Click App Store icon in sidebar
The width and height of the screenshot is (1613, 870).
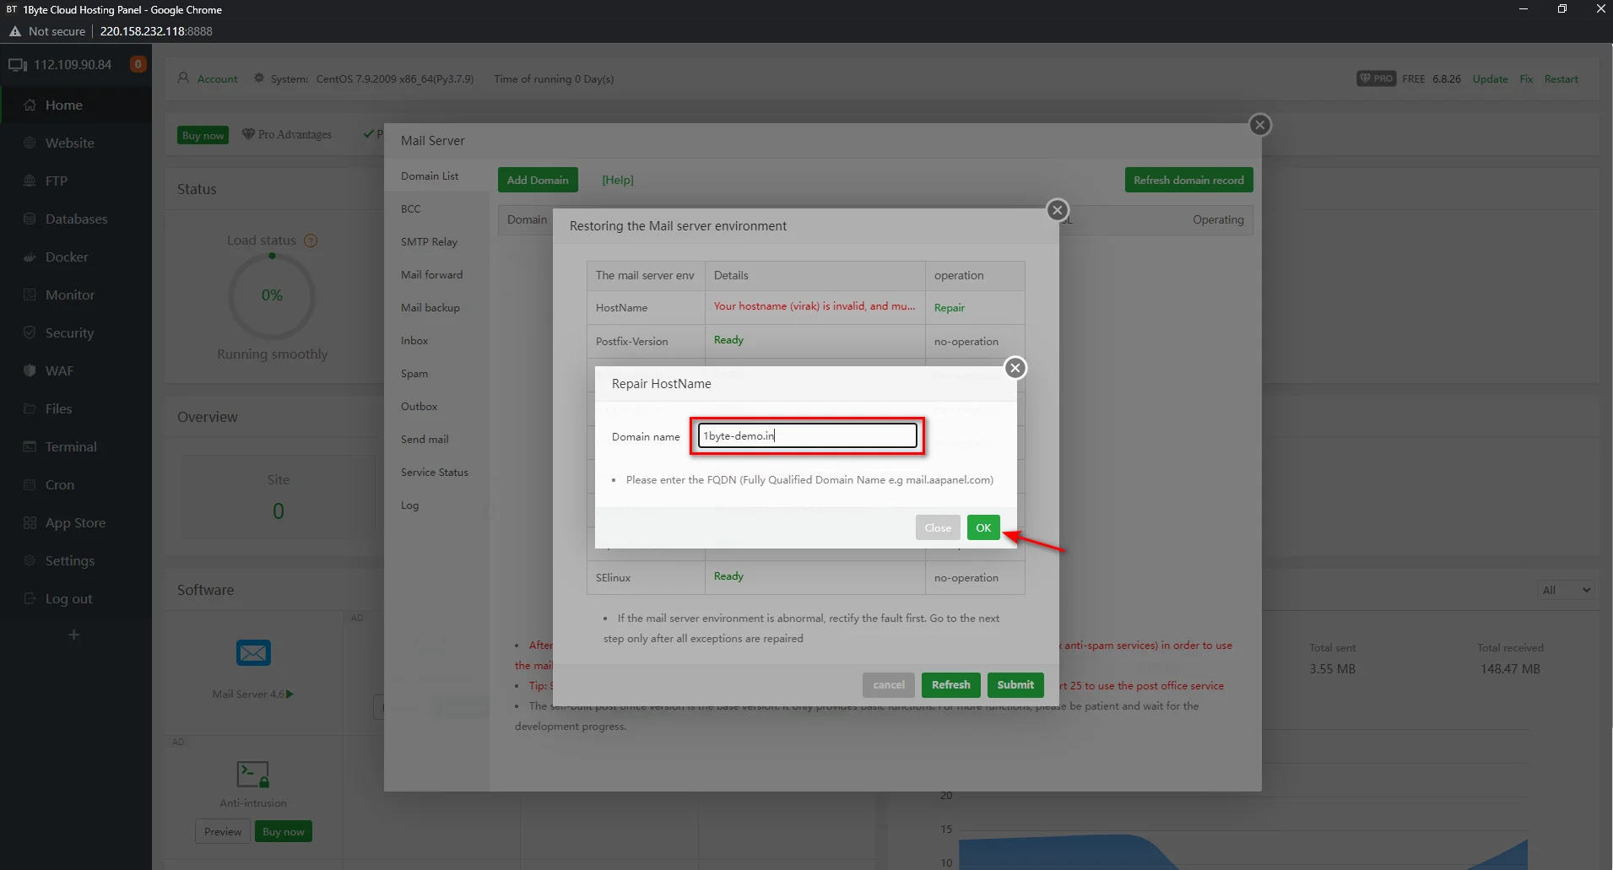pyautogui.click(x=30, y=522)
